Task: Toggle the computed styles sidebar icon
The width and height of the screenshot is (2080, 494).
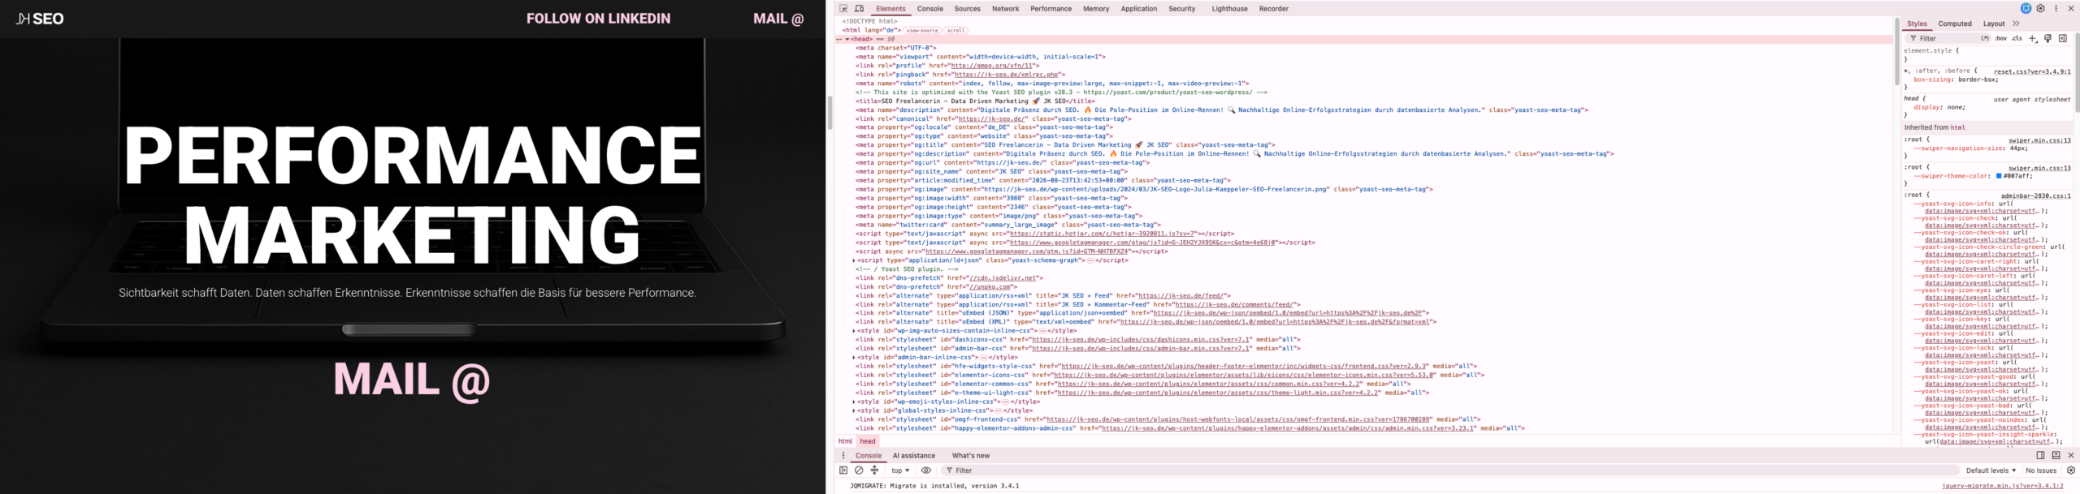Action: pos(2063,38)
